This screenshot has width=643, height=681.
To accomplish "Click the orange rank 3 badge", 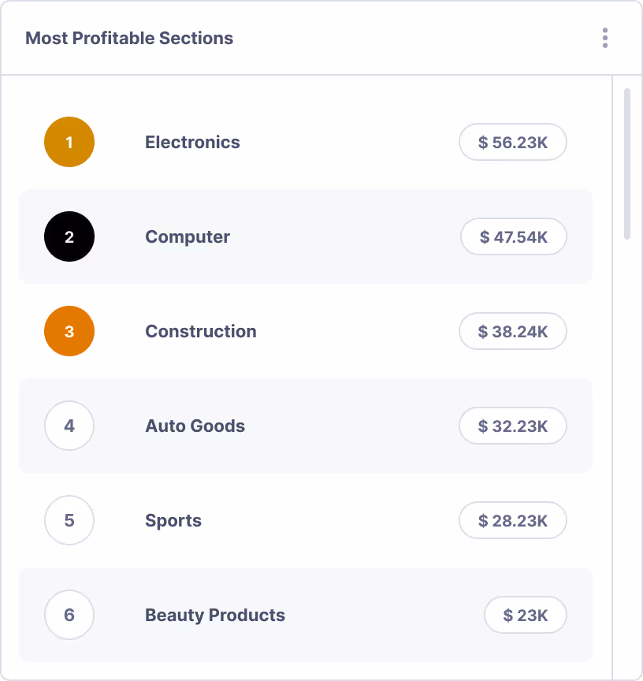I will [x=69, y=332].
